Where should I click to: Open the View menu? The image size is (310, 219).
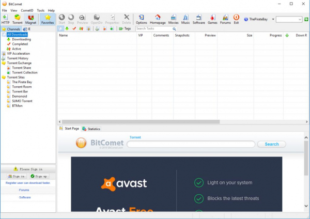pos(13,10)
